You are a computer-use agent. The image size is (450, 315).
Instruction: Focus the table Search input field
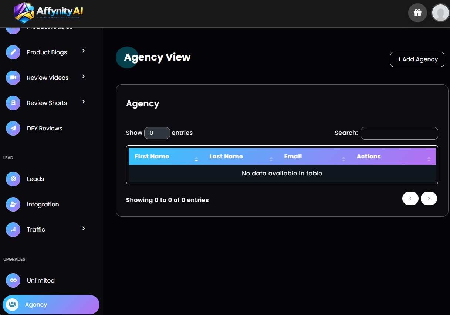click(399, 133)
